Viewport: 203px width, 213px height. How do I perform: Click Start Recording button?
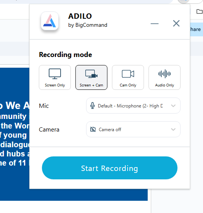110,168
